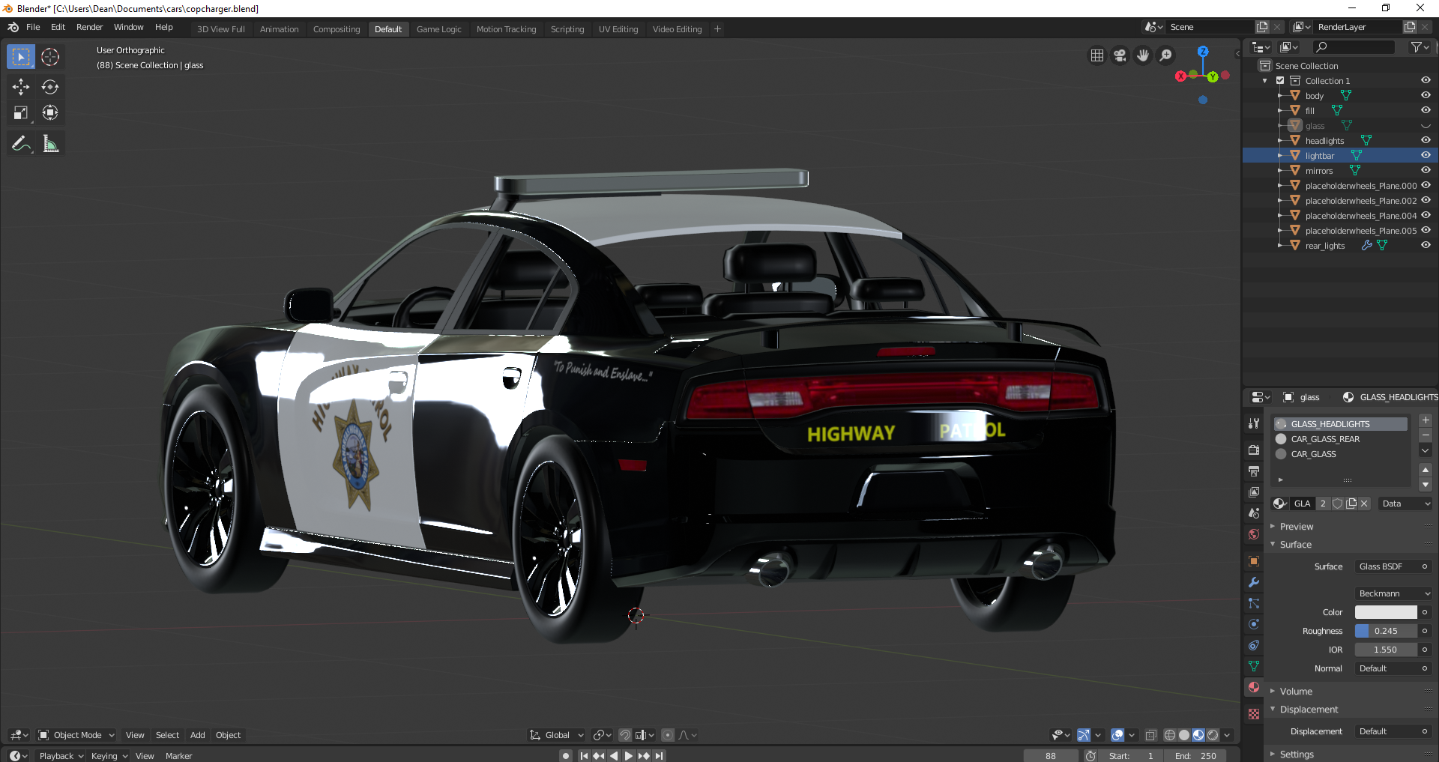Image resolution: width=1439 pixels, height=762 pixels.
Task: Add a new material slot
Action: (x=1426, y=420)
